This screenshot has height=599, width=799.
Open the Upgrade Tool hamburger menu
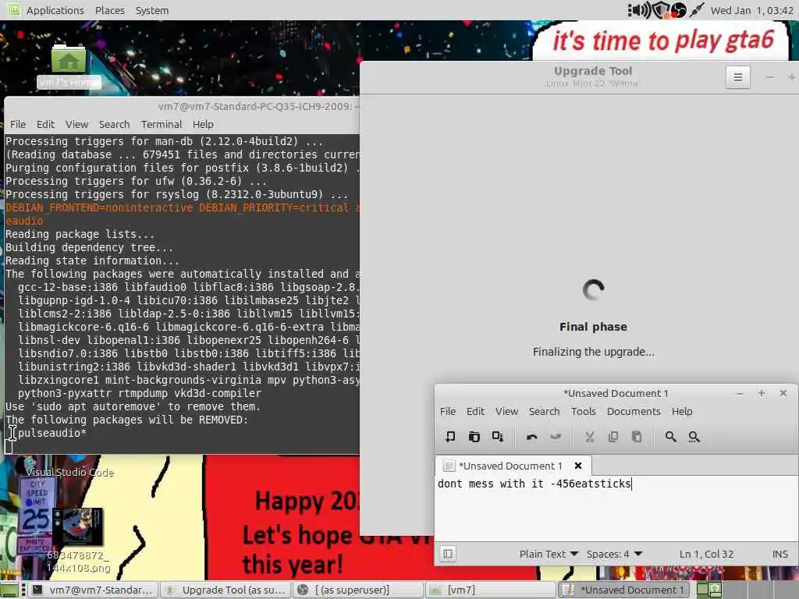coord(737,77)
